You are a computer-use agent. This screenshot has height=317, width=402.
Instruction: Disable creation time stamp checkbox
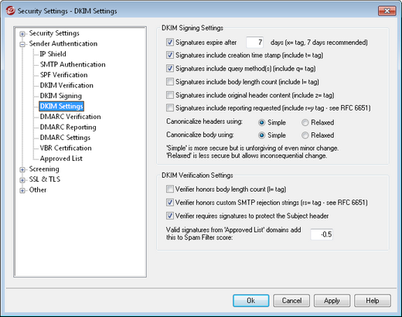point(170,55)
